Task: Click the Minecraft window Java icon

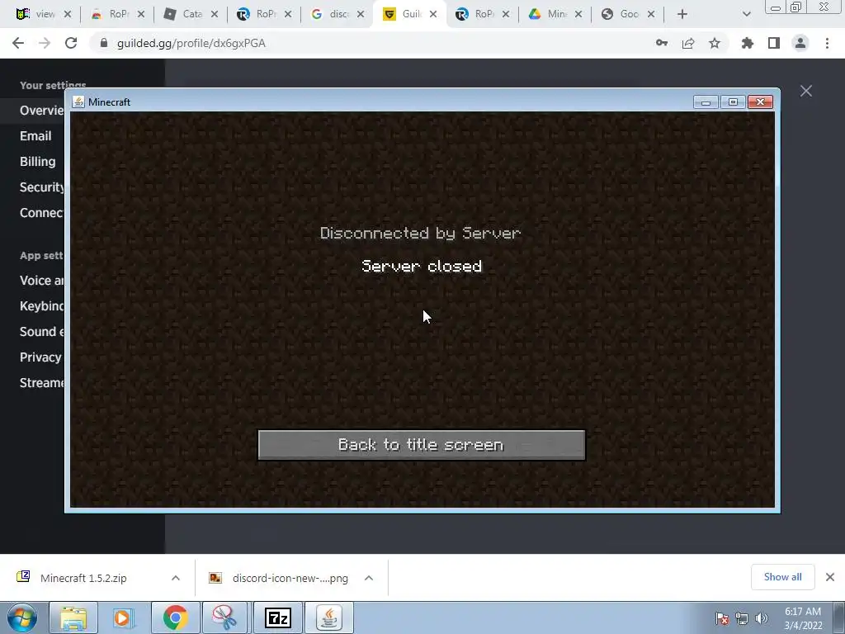Action: coord(78,102)
